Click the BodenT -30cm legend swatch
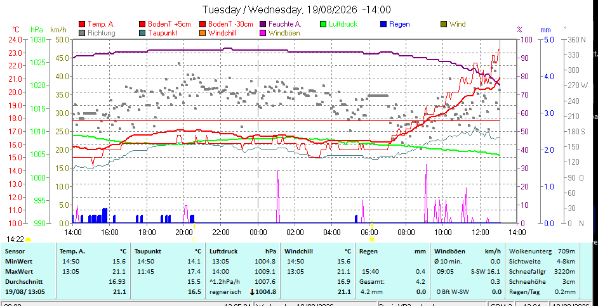Screen dimensions: 598x306 [202, 24]
